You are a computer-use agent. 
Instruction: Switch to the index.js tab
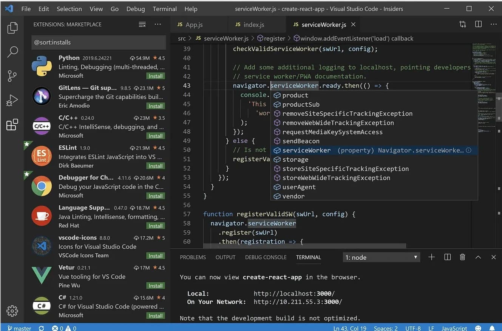(253, 25)
